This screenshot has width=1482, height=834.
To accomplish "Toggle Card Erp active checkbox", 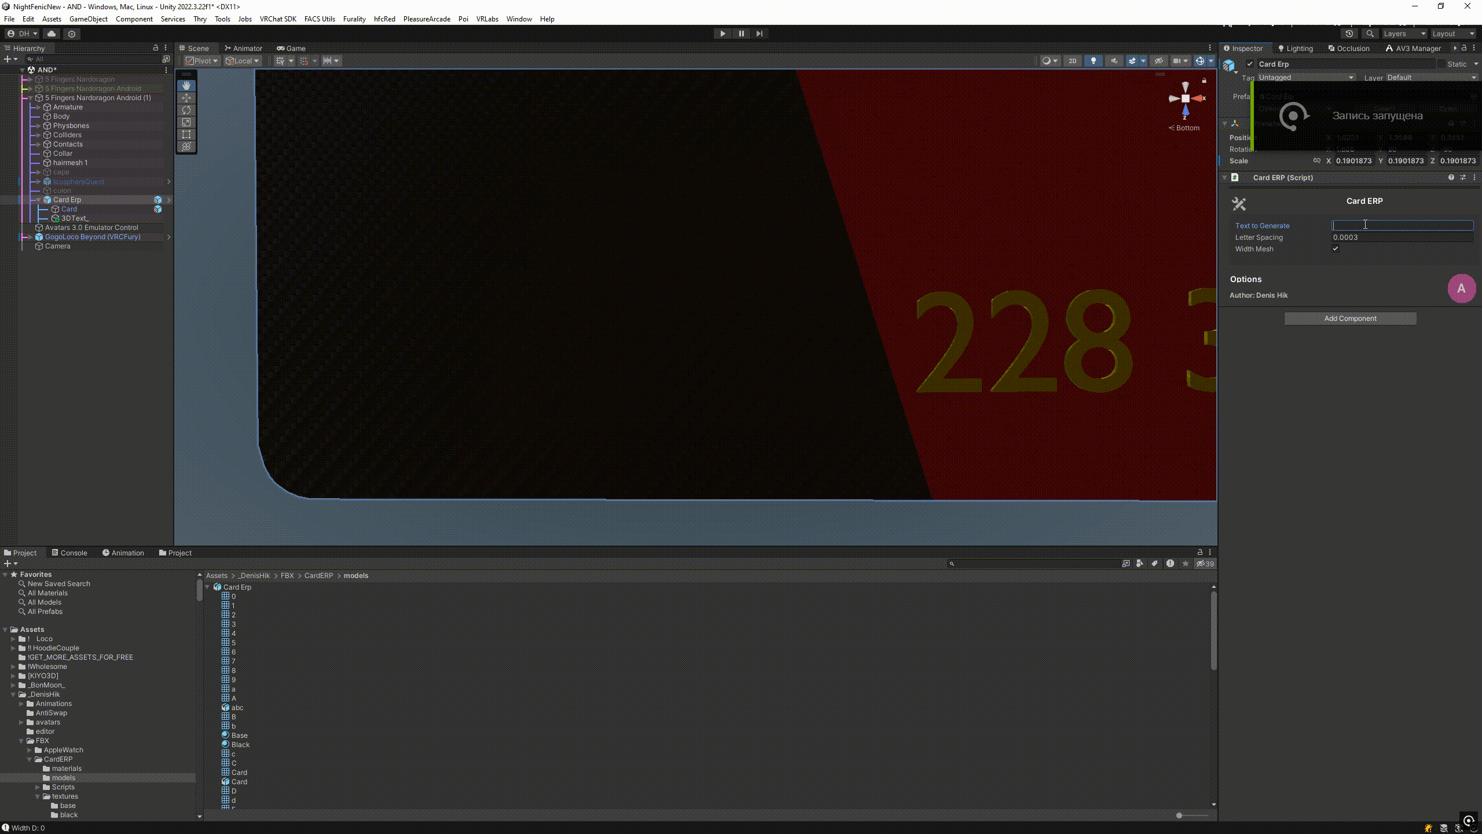I will [1250, 64].
